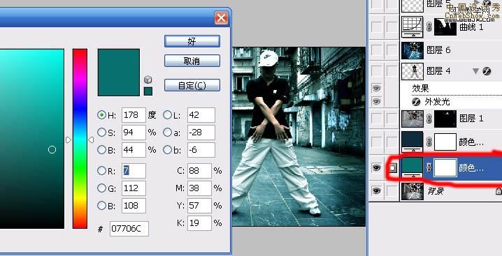502x256 pixels.
Task: Click inside the teal color field
Action: [x=32, y=139]
